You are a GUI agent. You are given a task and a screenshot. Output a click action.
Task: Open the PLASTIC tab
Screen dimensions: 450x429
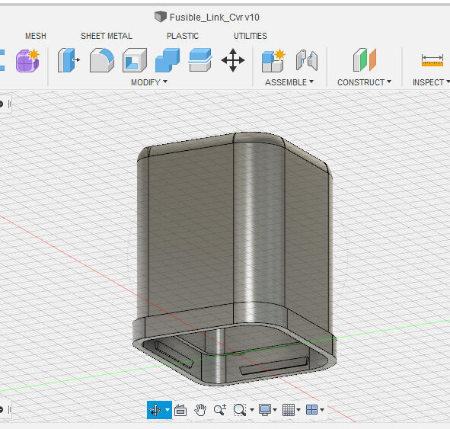tap(183, 36)
